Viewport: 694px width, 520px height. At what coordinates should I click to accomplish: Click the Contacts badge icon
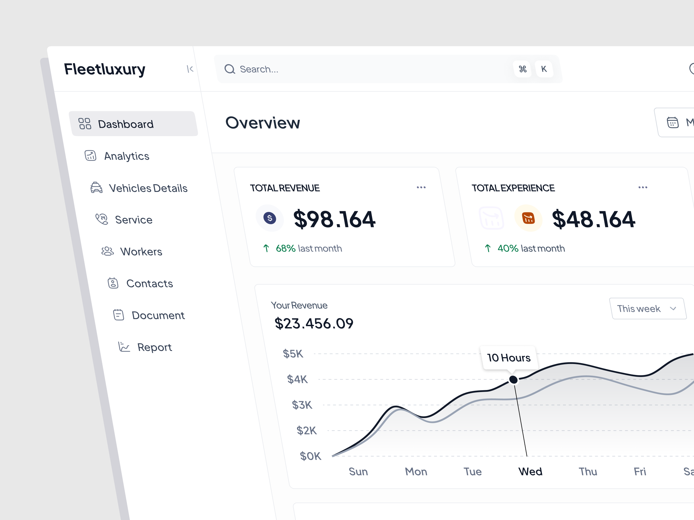(x=113, y=283)
